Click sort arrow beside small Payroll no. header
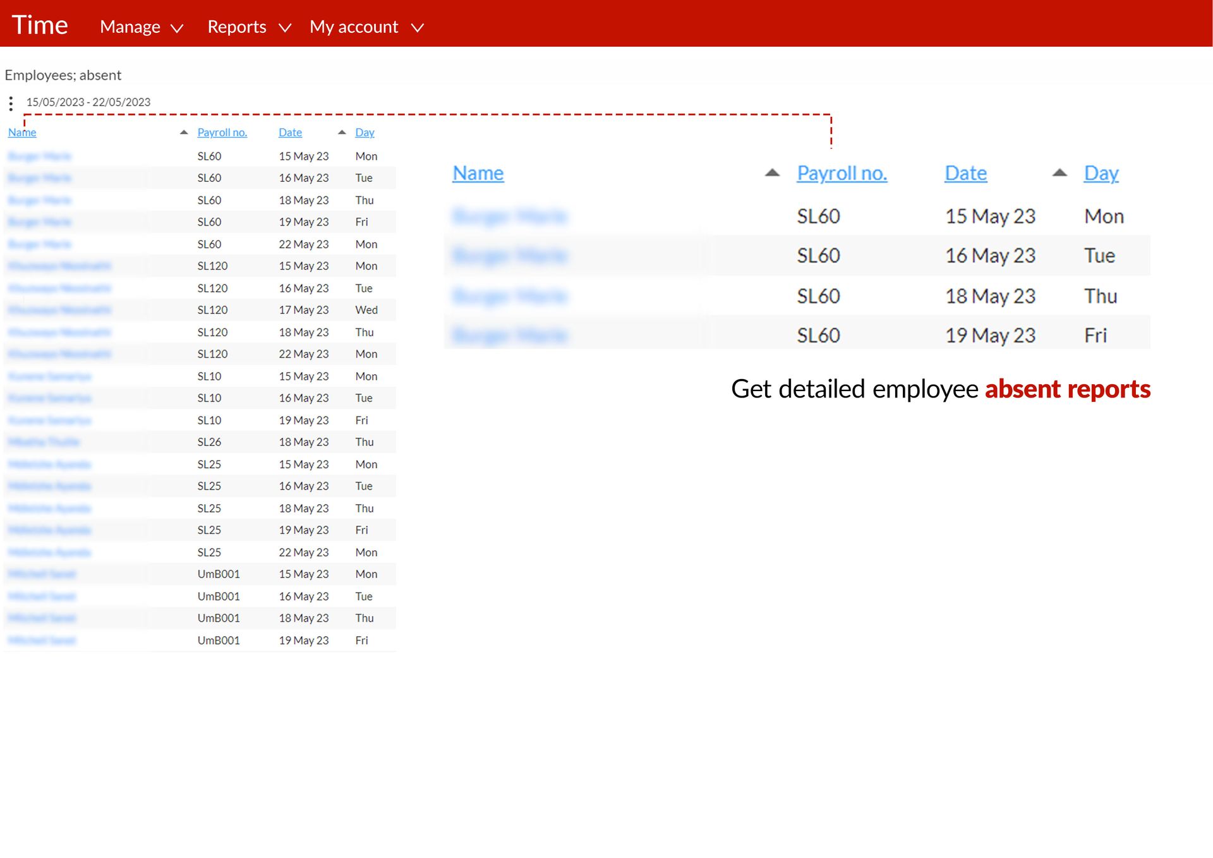This screenshot has width=1213, height=858. click(184, 133)
